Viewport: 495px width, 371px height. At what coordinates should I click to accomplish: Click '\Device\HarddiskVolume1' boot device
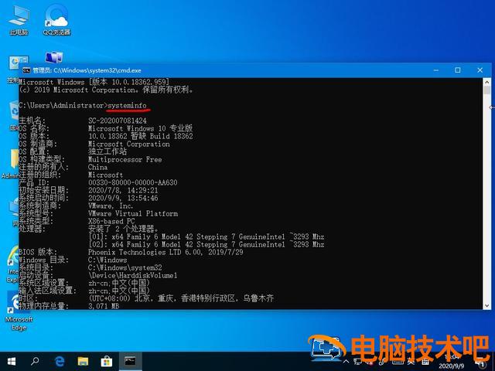(132, 275)
